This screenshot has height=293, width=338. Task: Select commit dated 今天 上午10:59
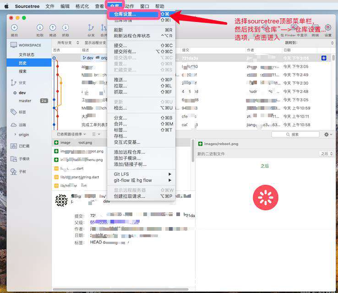(192, 108)
